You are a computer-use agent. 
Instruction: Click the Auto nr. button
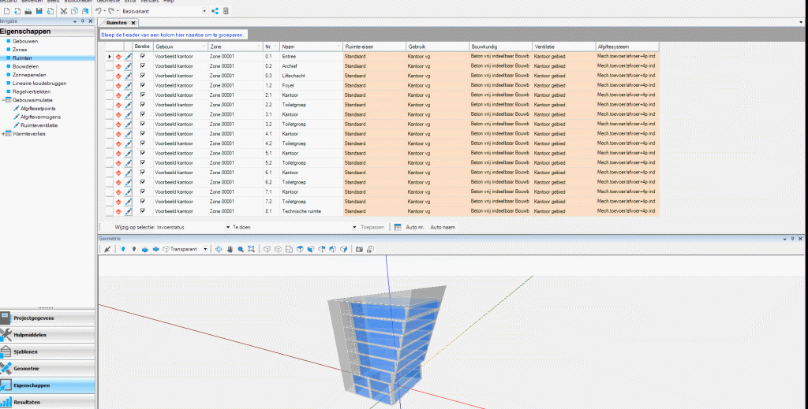tap(415, 228)
